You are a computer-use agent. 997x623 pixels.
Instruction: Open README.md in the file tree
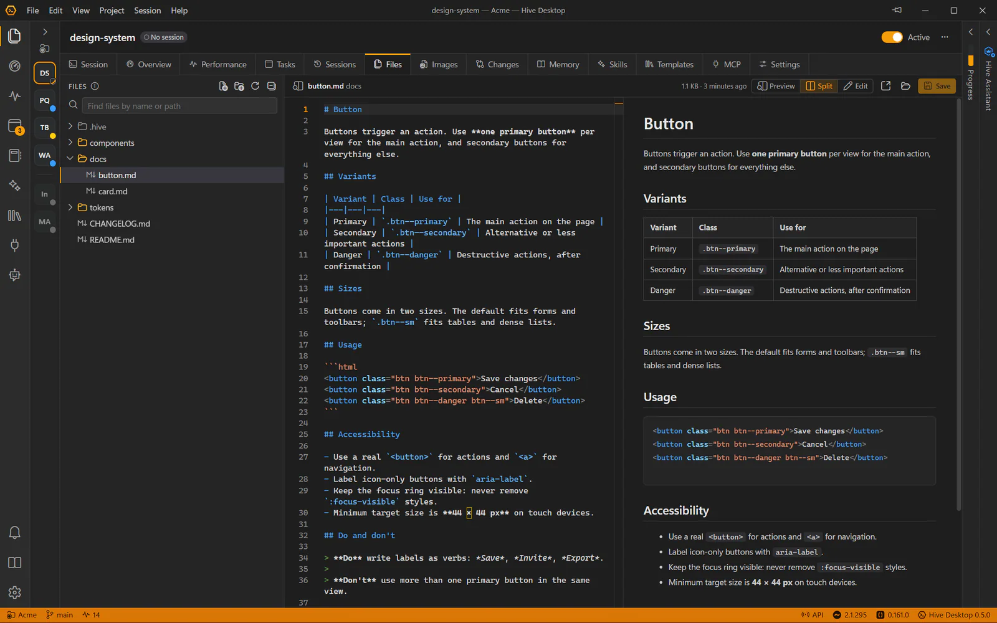pos(173,240)
